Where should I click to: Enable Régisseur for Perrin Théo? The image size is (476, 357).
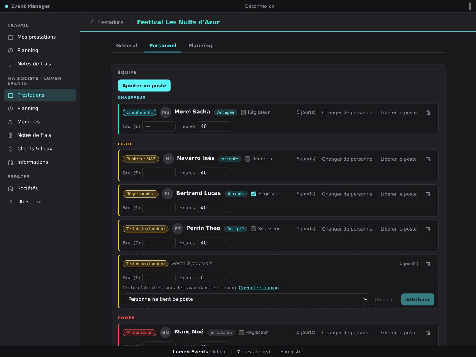click(x=253, y=229)
